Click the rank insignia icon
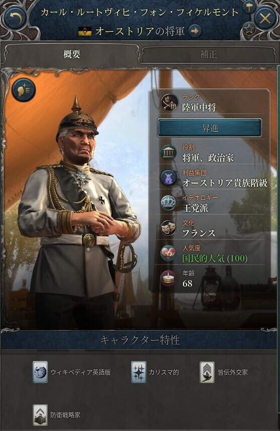This screenshot has height=431, width=280. coord(169,103)
